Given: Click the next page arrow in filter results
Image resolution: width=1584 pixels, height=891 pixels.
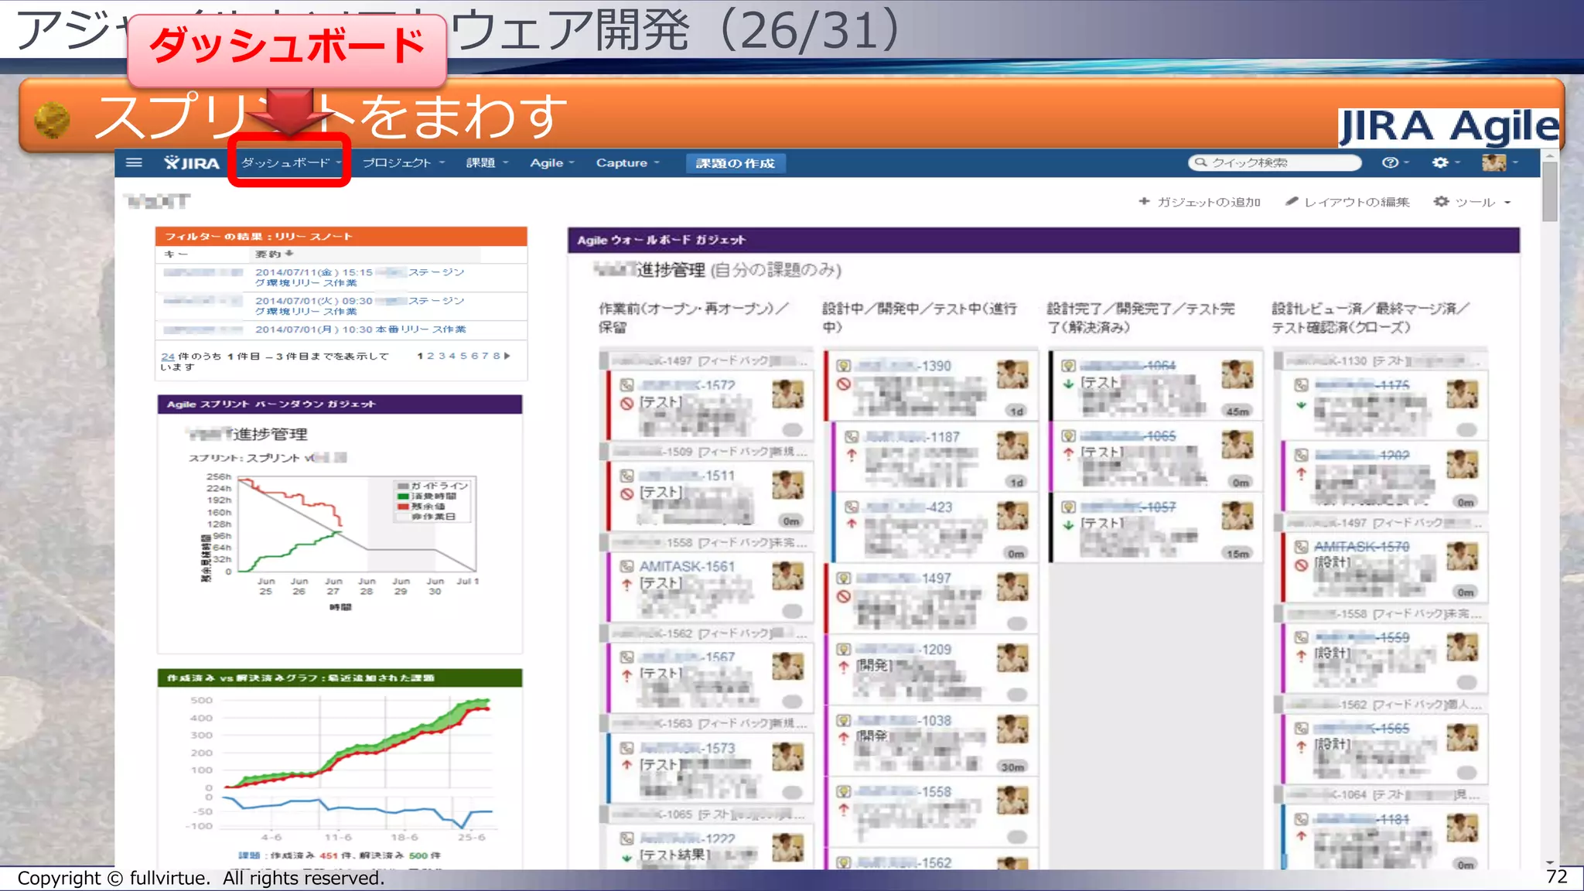Looking at the screenshot, I should click(507, 356).
